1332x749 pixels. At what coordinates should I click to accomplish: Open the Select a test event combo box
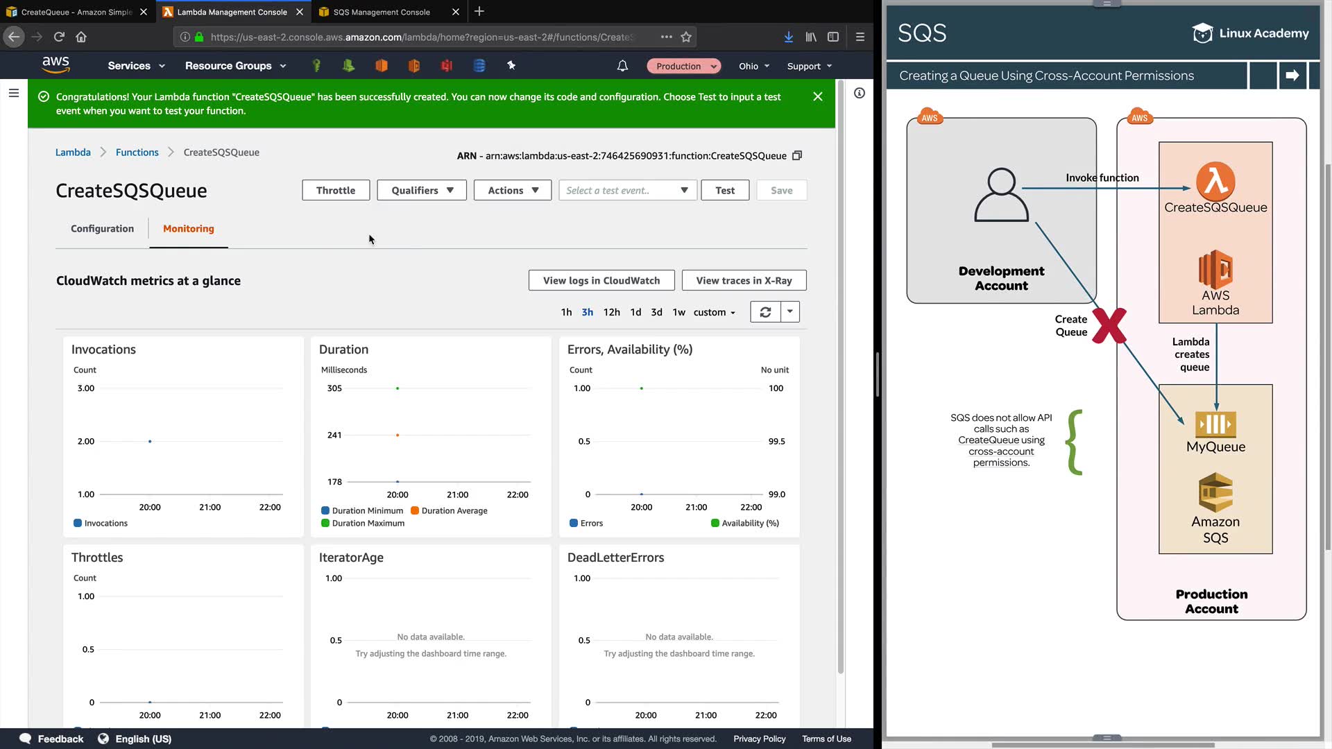click(x=627, y=190)
